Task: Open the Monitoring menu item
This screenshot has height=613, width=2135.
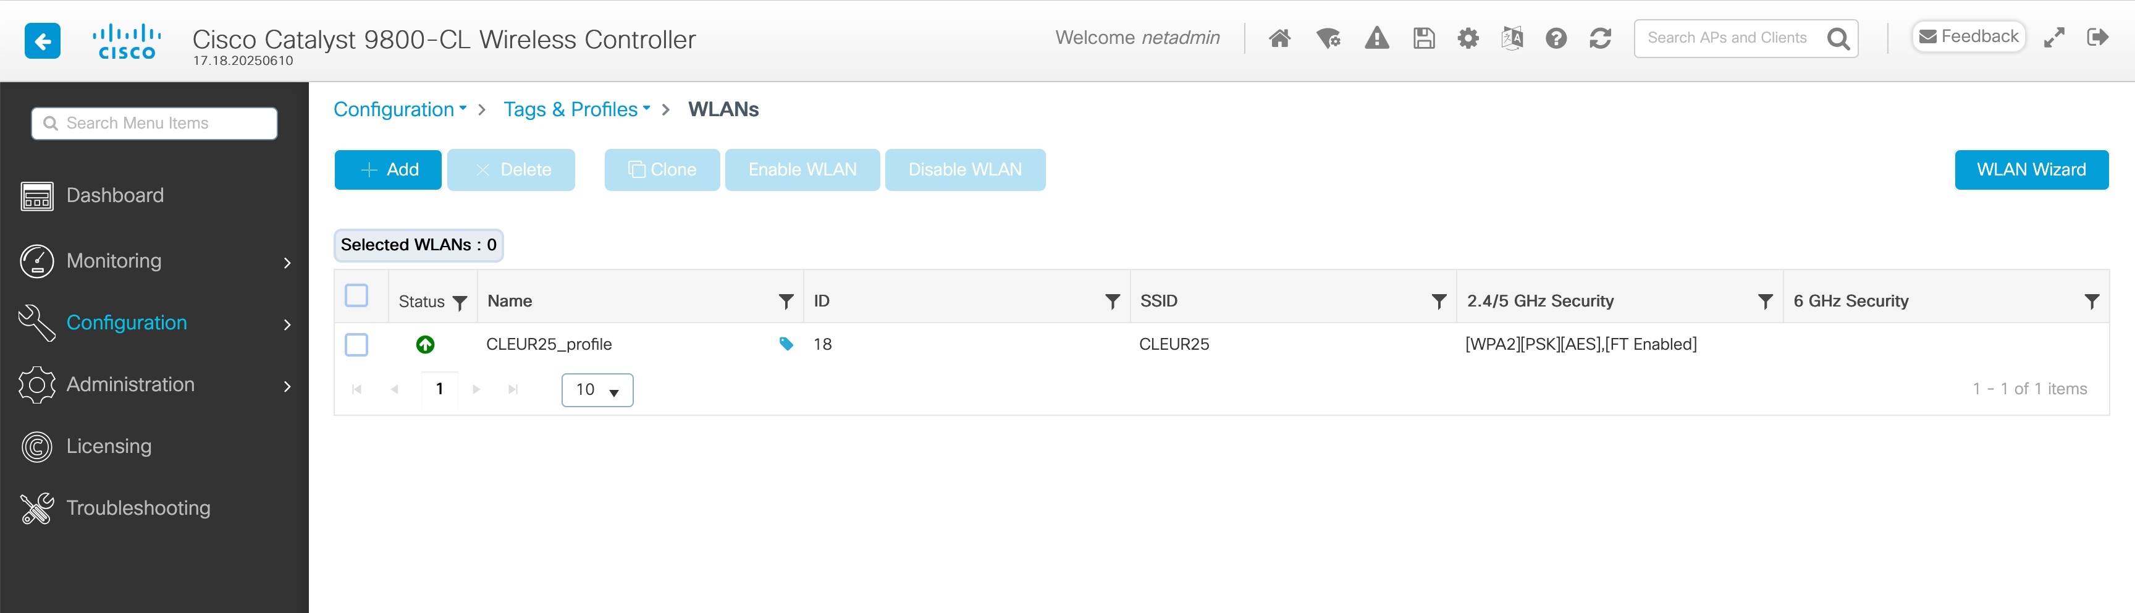Action: click(114, 261)
